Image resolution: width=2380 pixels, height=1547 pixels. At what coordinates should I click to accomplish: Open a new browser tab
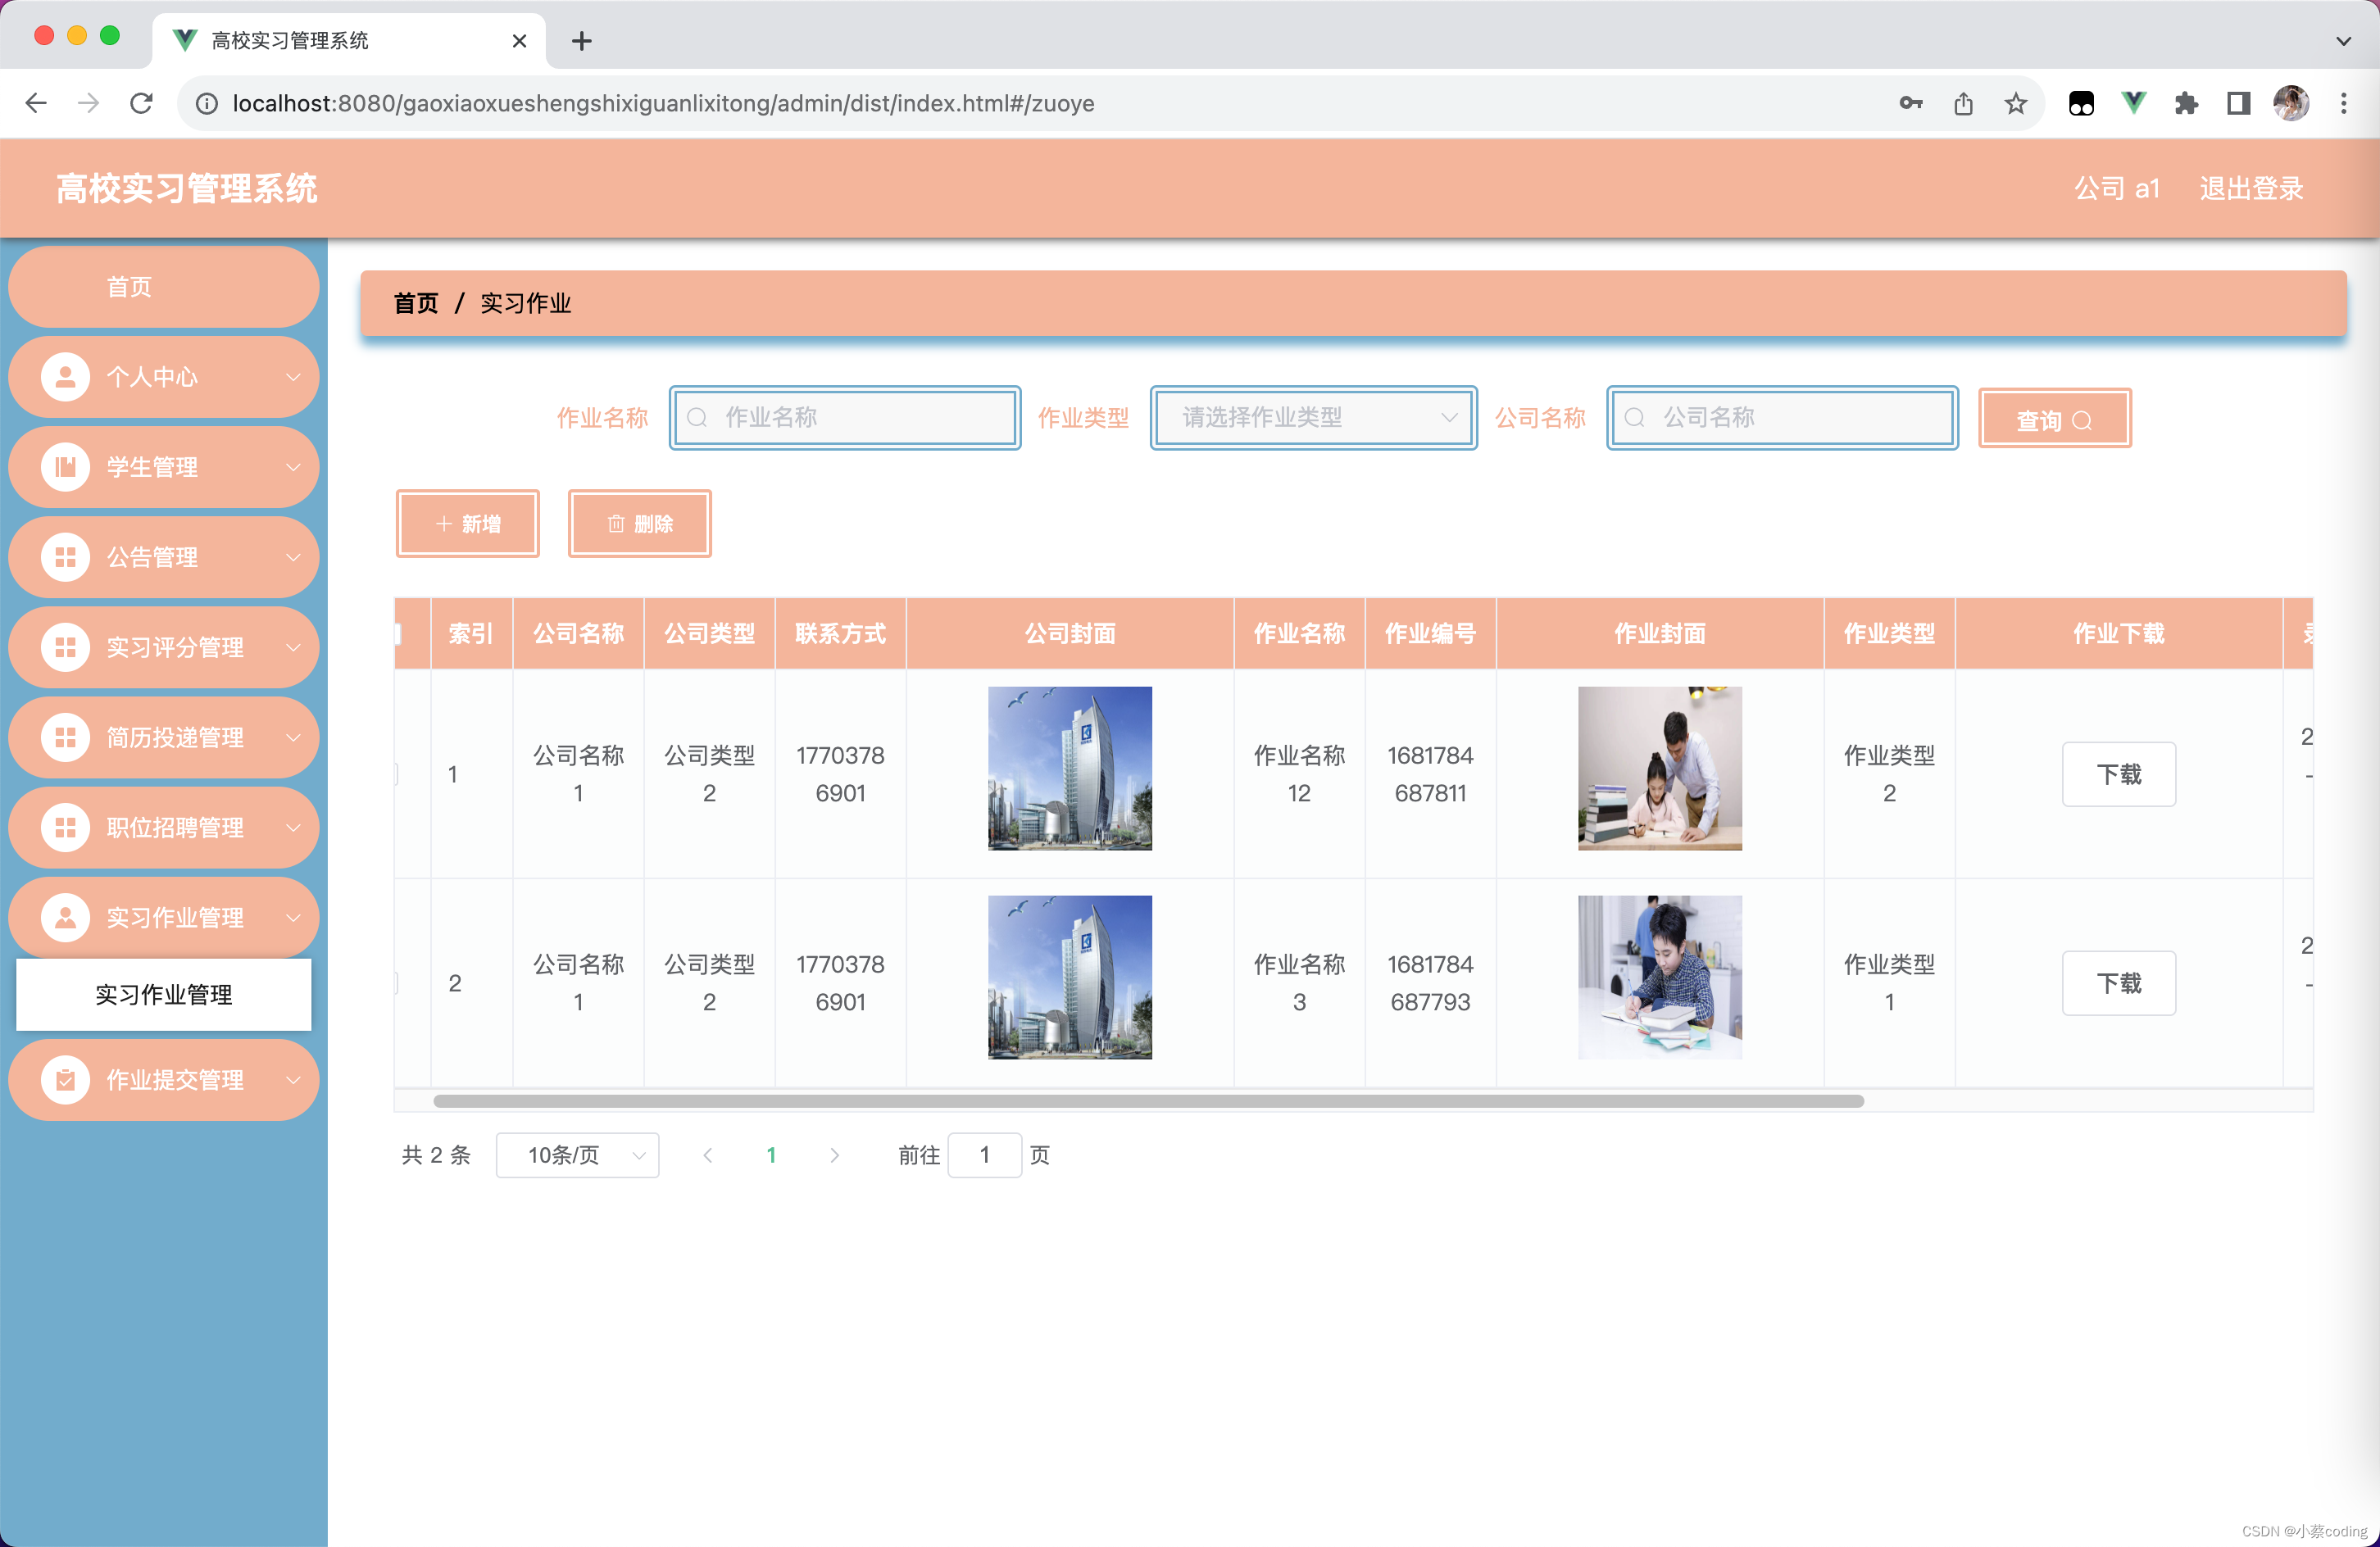582,41
